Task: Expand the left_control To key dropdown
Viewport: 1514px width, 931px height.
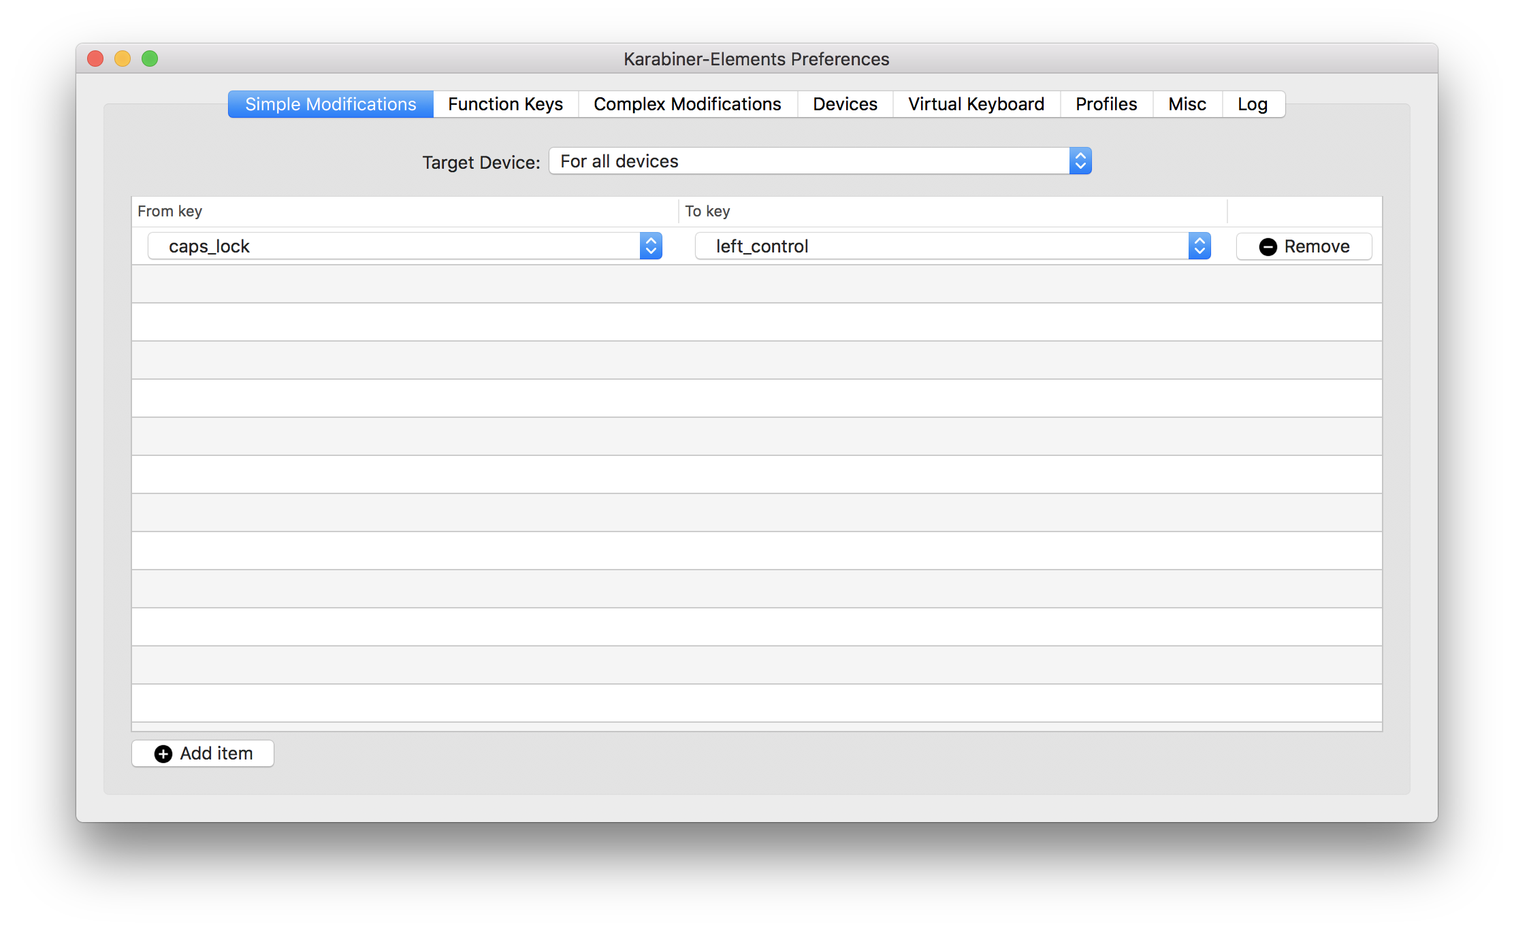Action: pos(1202,246)
